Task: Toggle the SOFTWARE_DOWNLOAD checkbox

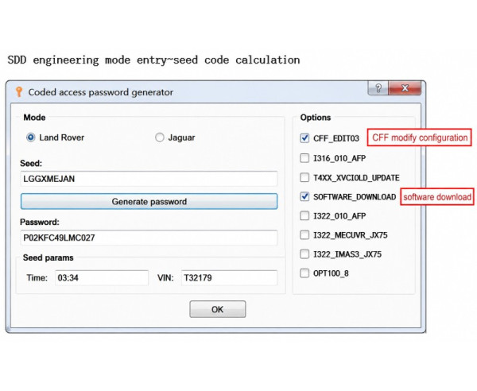Action: coord(304,196)
